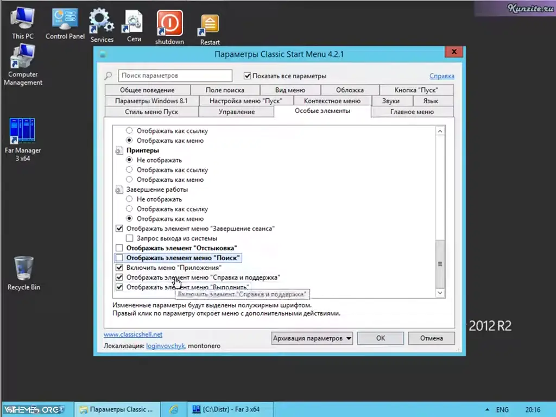Disable the 'Завершение сеанса' menu item checkbox
This screenshot has width=556, height=417.
click(119, 228)
